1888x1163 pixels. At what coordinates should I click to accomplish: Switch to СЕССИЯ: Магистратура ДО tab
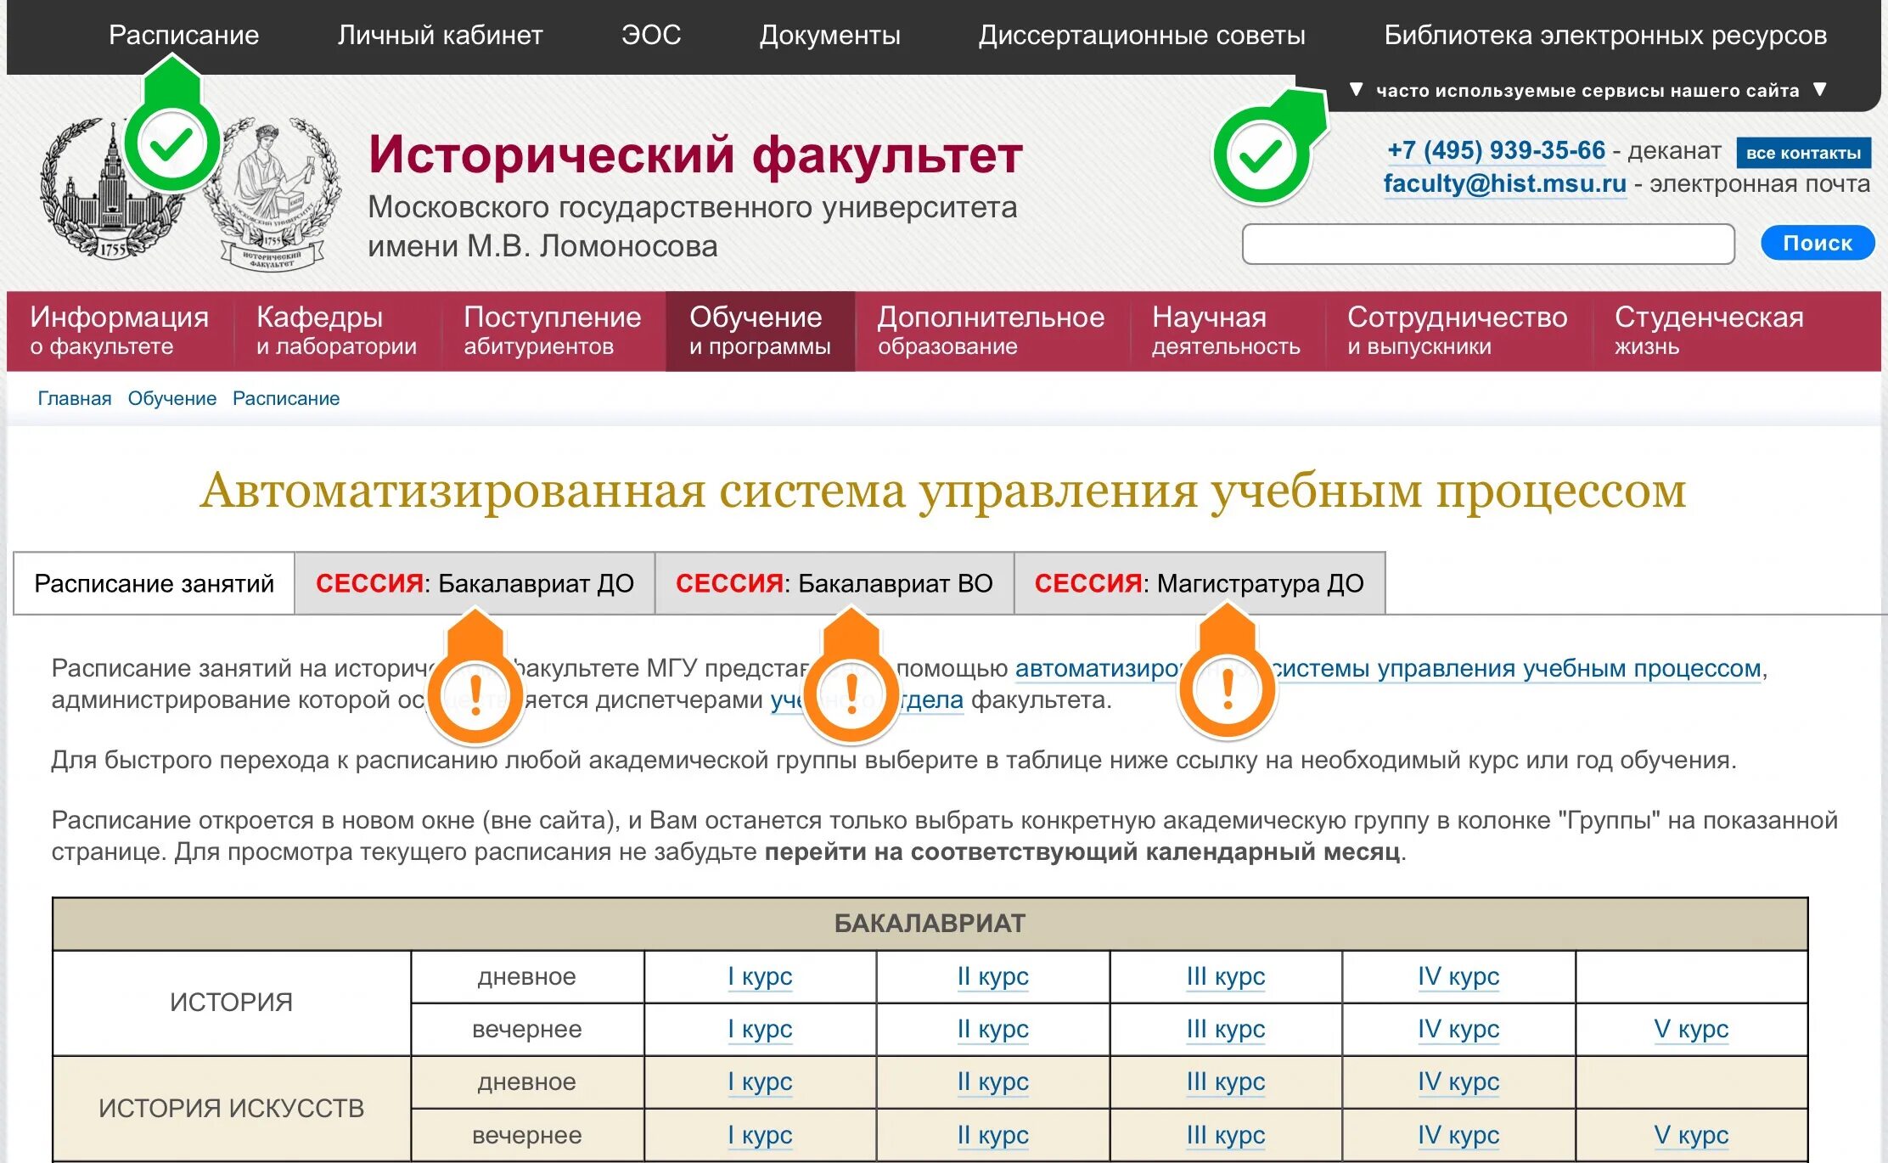pyautogui.click(x=1200, y=583)
